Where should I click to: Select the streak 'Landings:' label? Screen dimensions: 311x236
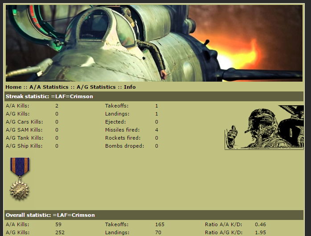pyautogui.click(x=117, y=114)
